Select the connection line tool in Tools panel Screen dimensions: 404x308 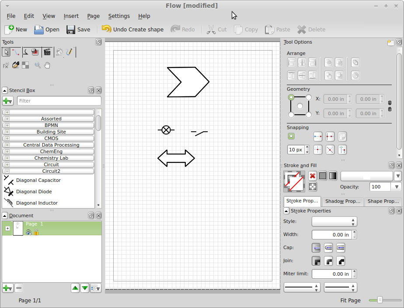(16, 52)
